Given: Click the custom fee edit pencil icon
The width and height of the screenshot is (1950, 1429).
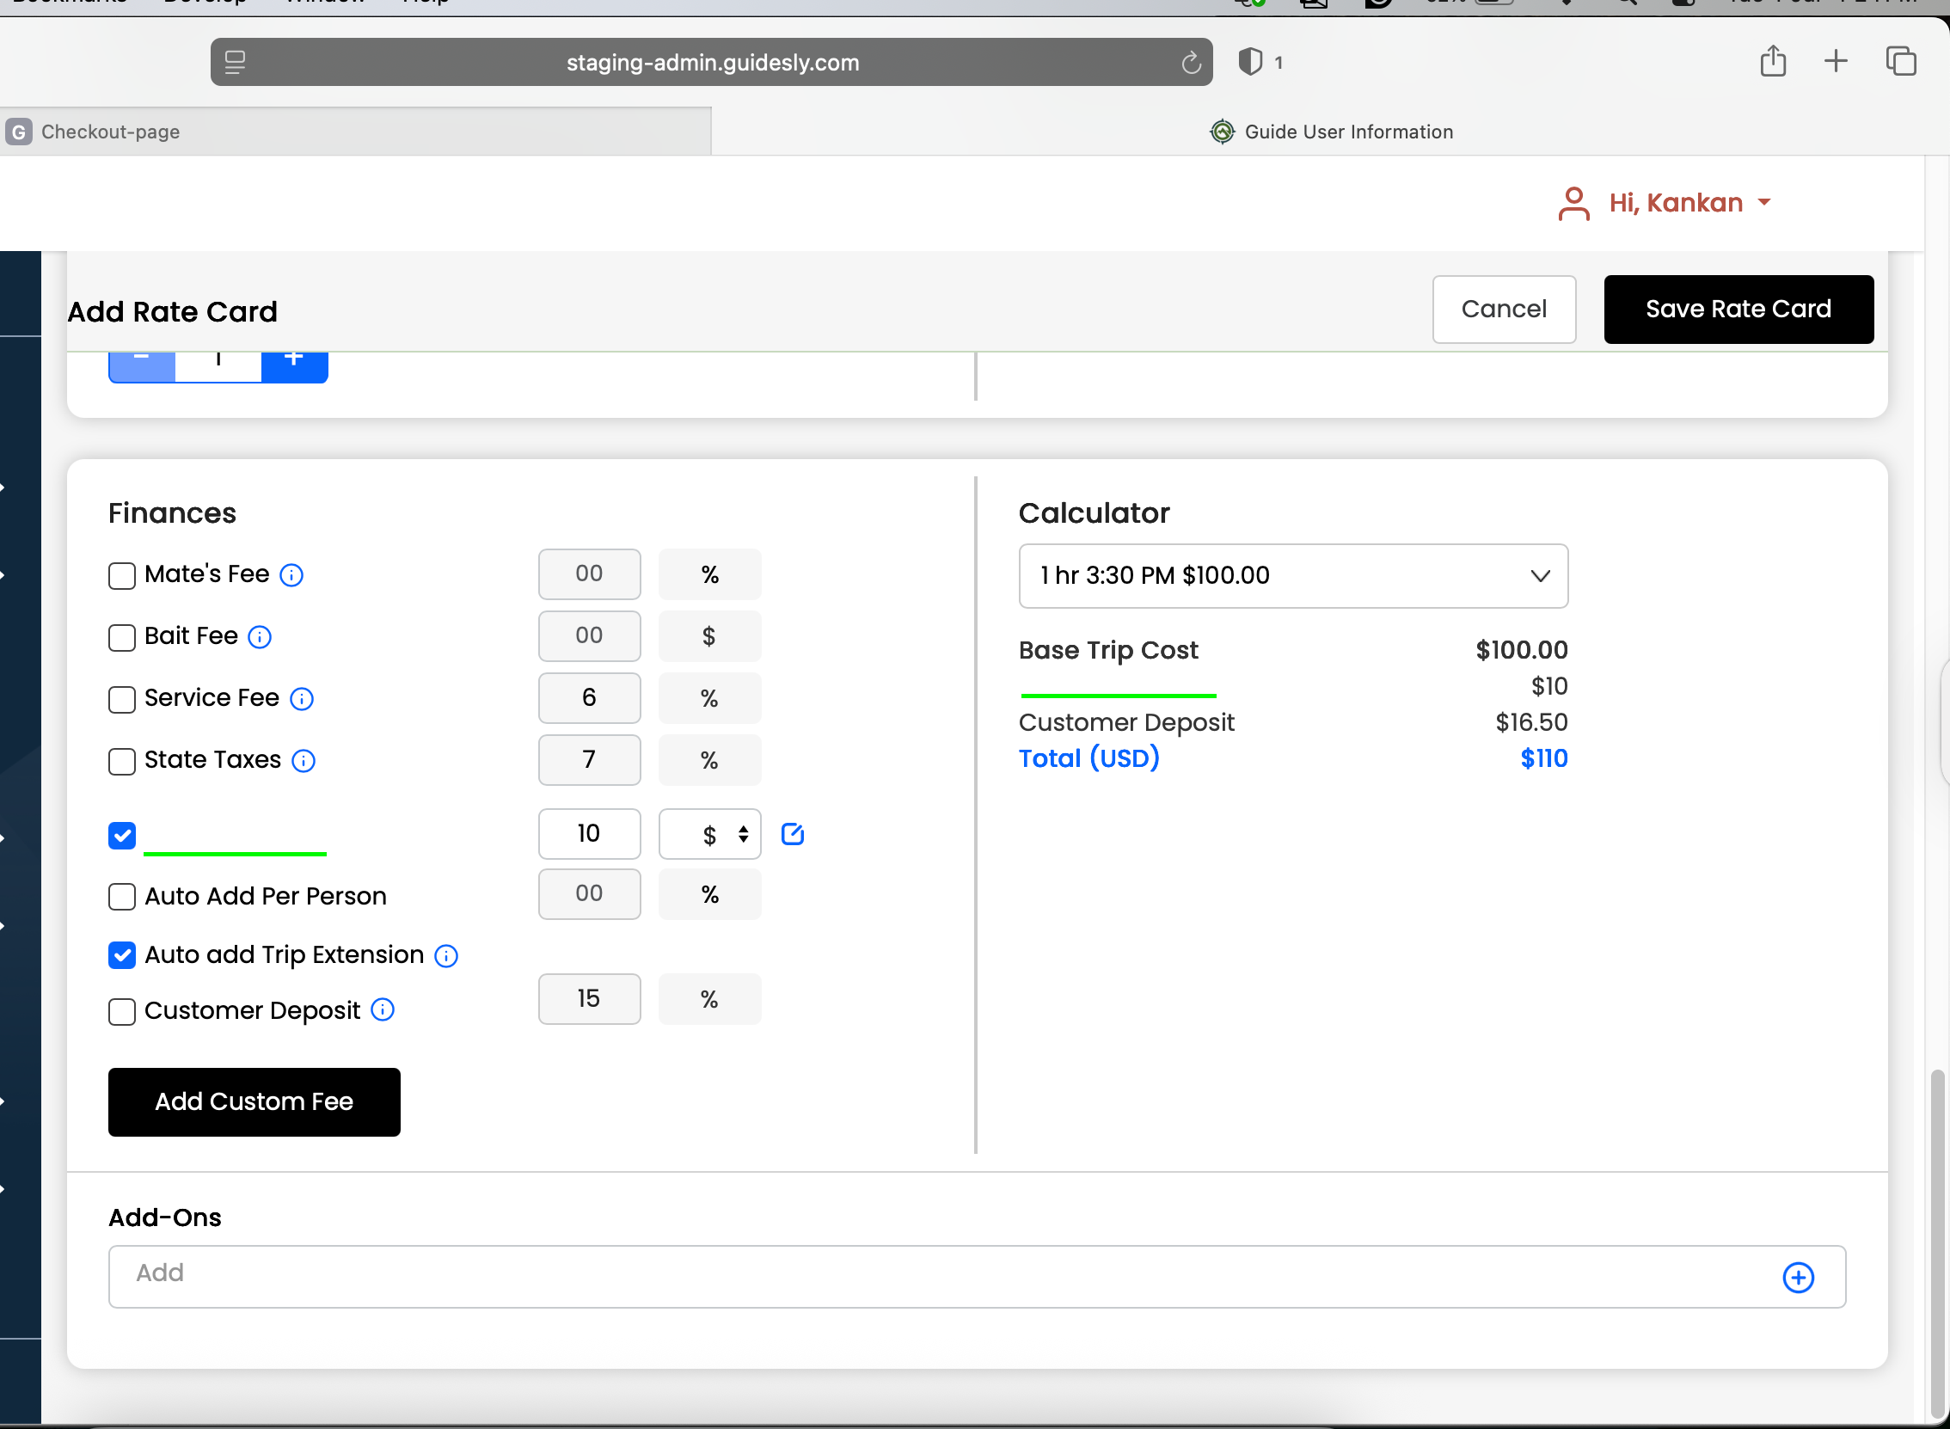Looking at the screenshot, I should pos(792,834).
